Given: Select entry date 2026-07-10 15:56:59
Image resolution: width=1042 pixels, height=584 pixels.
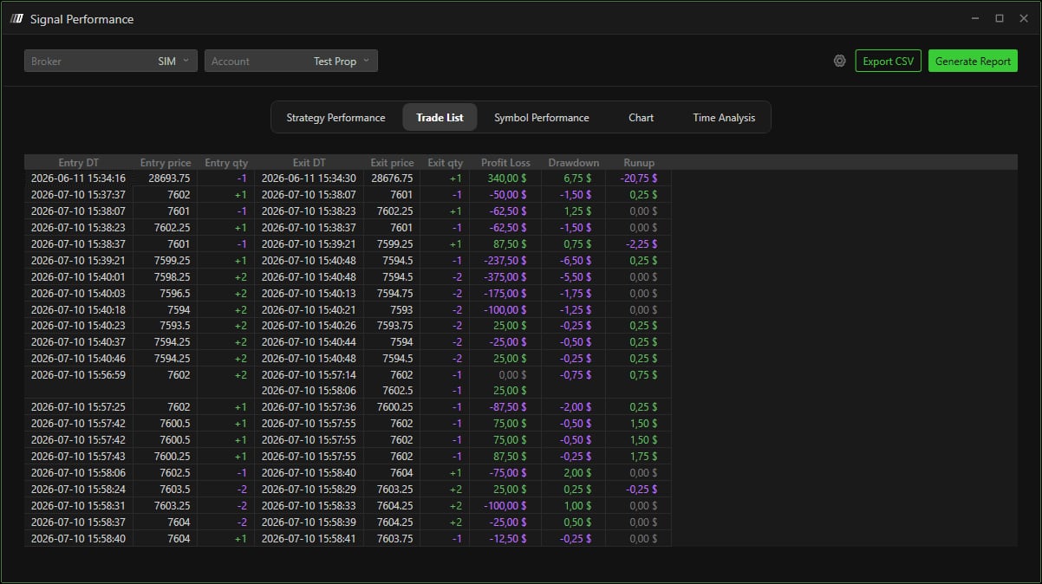Looking at the screenshot, I should coord(79,375).
